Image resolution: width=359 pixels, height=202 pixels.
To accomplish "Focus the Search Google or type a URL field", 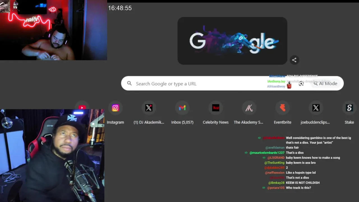I will click(232, 83).
